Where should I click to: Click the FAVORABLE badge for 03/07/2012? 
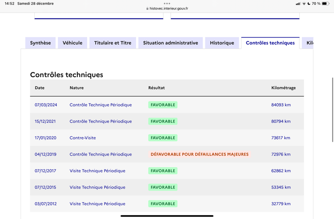[x=163, y=204]
